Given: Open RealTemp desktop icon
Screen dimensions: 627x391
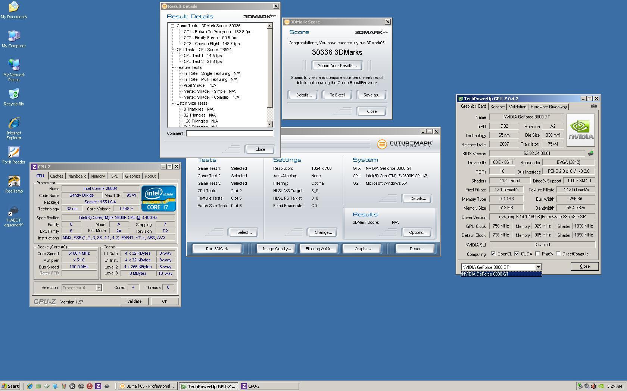Looking at the screenshot, I should click(x=14, y=184).
